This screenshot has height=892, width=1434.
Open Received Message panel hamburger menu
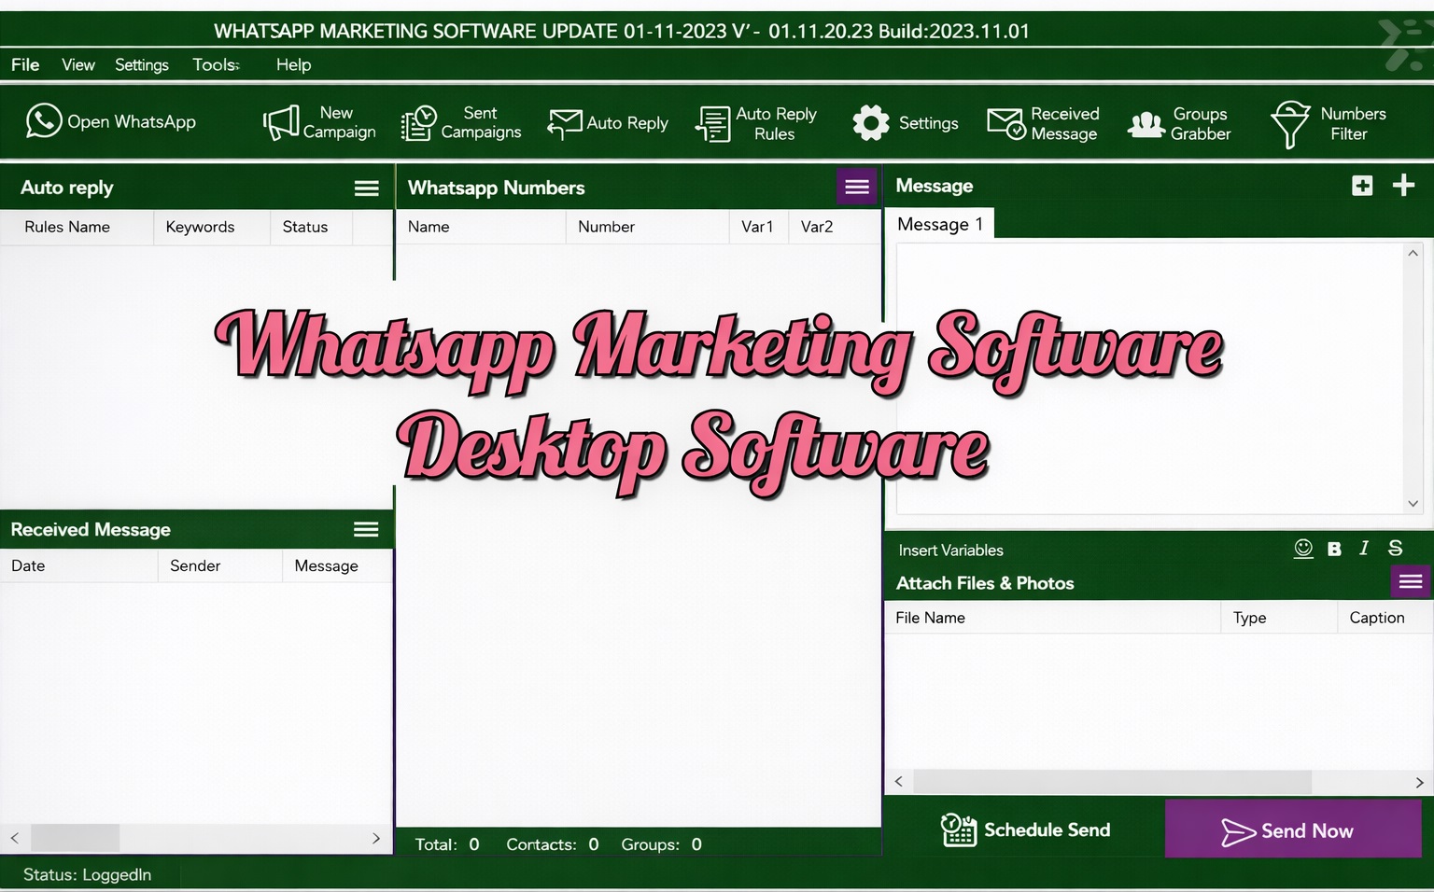366,530
